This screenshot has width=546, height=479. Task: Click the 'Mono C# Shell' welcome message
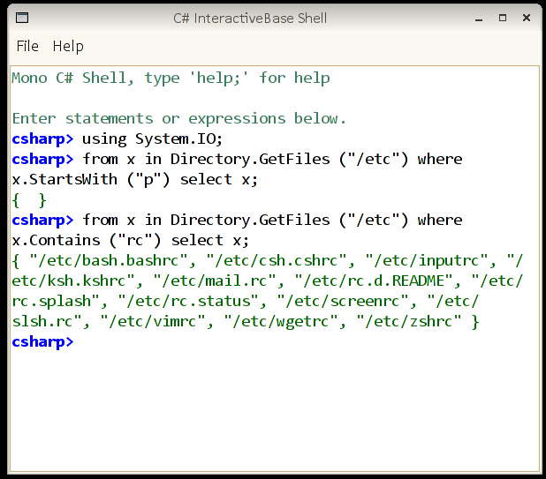point(171,78)
